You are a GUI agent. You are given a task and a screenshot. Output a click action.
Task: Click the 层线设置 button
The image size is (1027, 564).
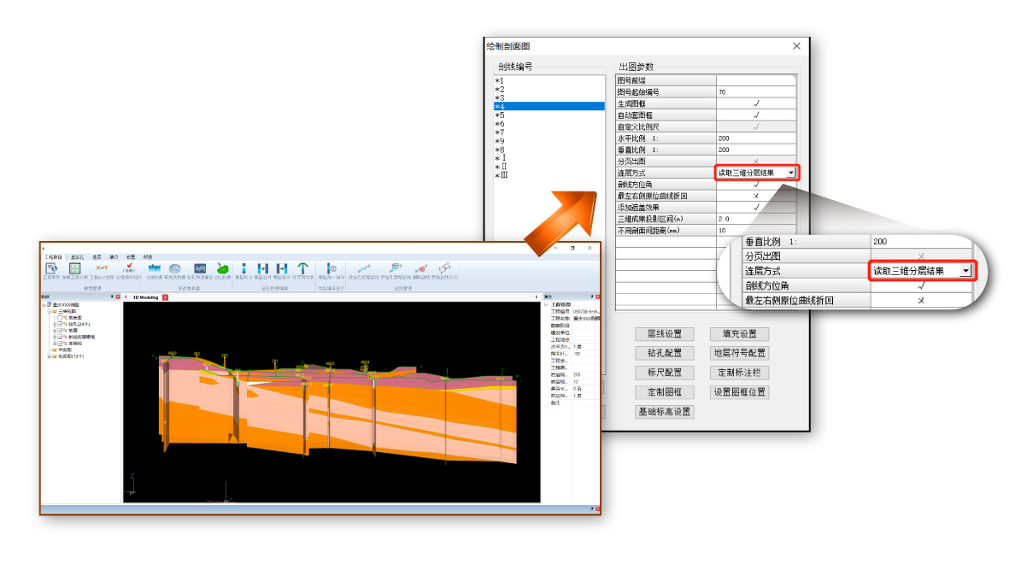tap(664, 334)
